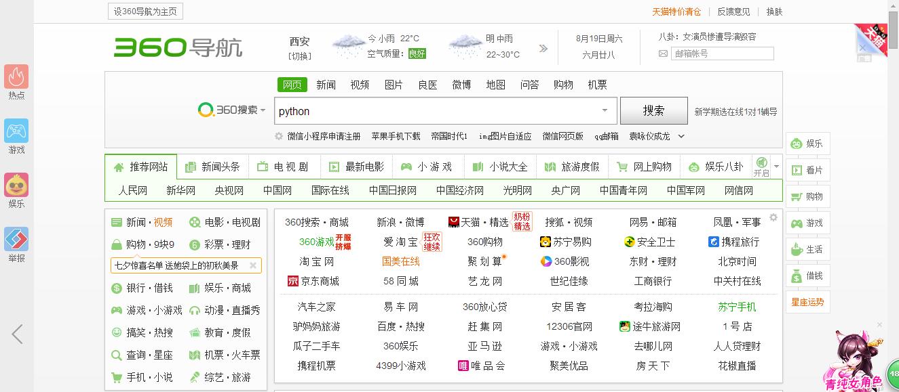Open 安全卫士 shield icon link

tap(630, 242)
